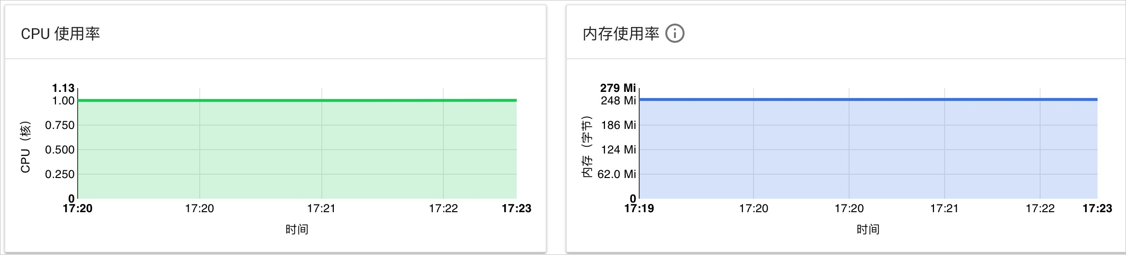Click the blue memory usage line
This screenshot has width=1126, height=255.
point(868,100)
